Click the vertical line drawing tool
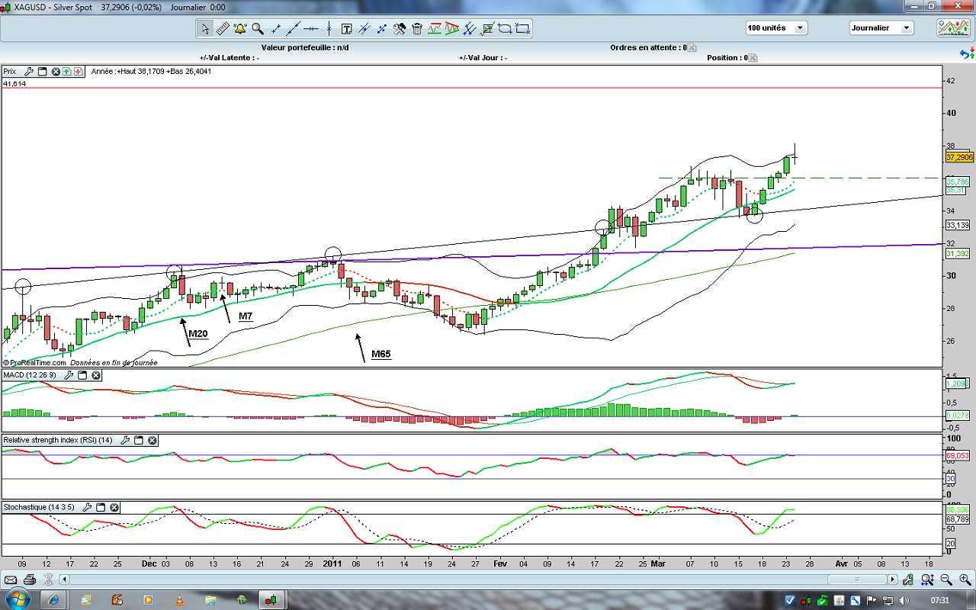 pyautogui.click(x=329, y=29)
